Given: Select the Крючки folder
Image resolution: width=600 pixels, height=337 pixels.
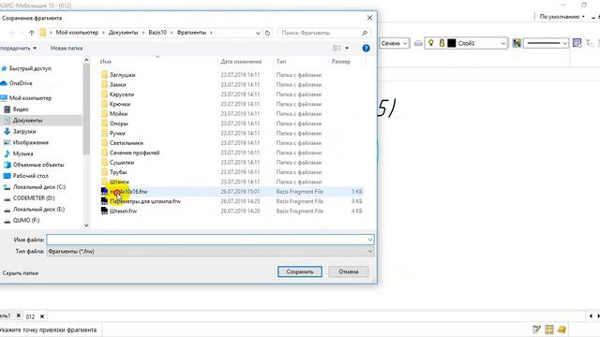Looking at the screenshot, I should pos(120,104).
